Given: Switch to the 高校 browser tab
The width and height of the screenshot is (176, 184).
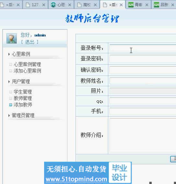Looking at the screenshot, I should 87,5.
